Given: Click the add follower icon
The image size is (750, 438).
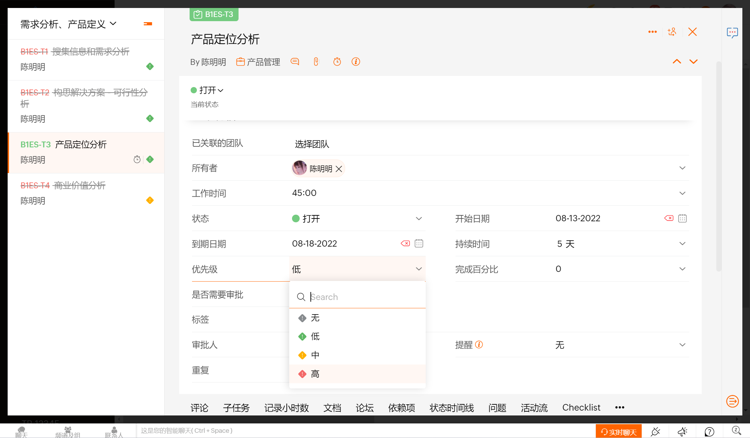Looking at the screenshot, I should (x=672, y=32).
